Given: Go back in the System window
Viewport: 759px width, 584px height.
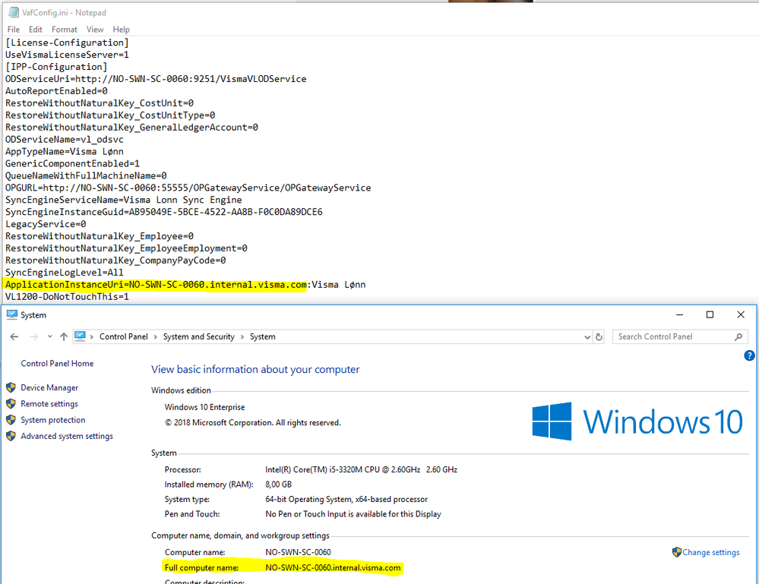Looking at the screenshot, I should 14,336.
